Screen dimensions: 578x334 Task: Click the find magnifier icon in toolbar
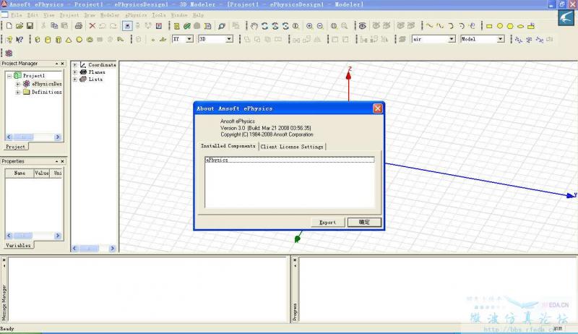[222, 26]
